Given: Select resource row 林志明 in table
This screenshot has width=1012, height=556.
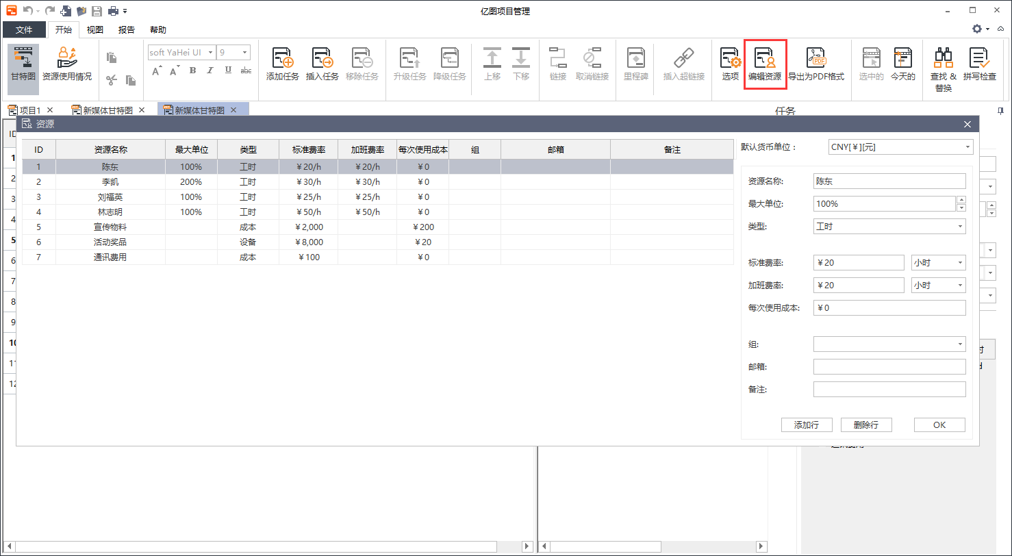Looking at the screenshot, I should (x=110, y=212).
